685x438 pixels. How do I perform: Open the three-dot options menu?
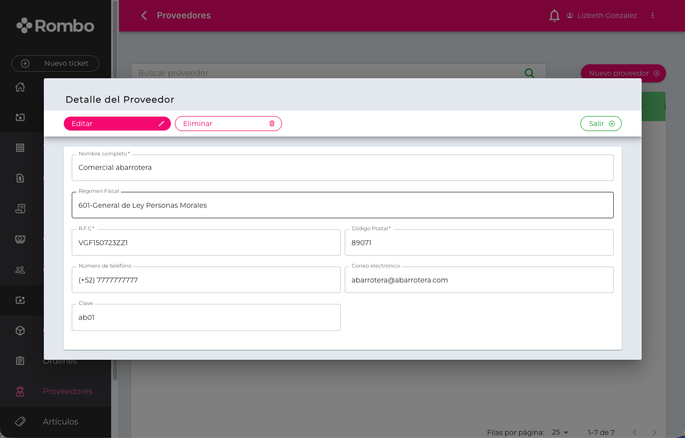[x=652, y=16]
